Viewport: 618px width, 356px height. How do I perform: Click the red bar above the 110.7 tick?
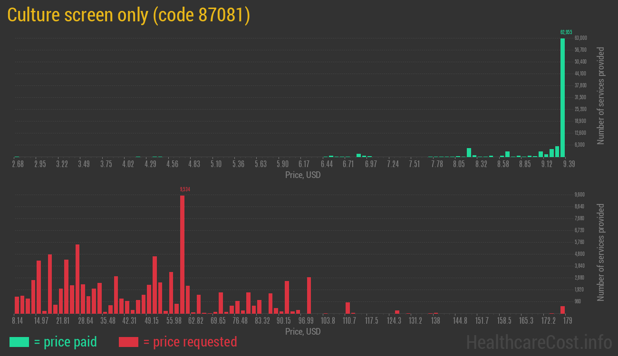point(348,308)
